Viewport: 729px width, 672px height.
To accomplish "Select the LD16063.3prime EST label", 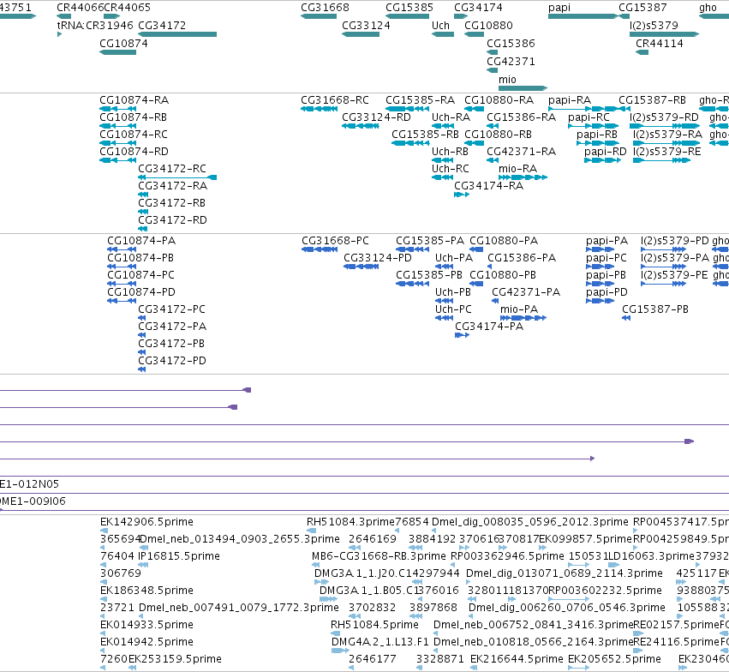I will (651, 556).
